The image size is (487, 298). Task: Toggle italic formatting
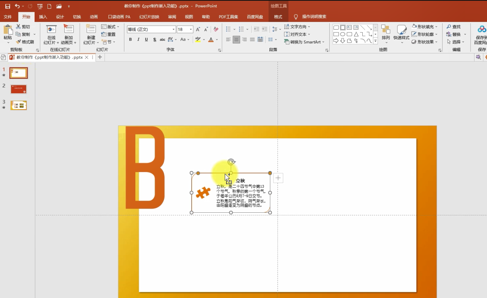[x=138, y=39]
